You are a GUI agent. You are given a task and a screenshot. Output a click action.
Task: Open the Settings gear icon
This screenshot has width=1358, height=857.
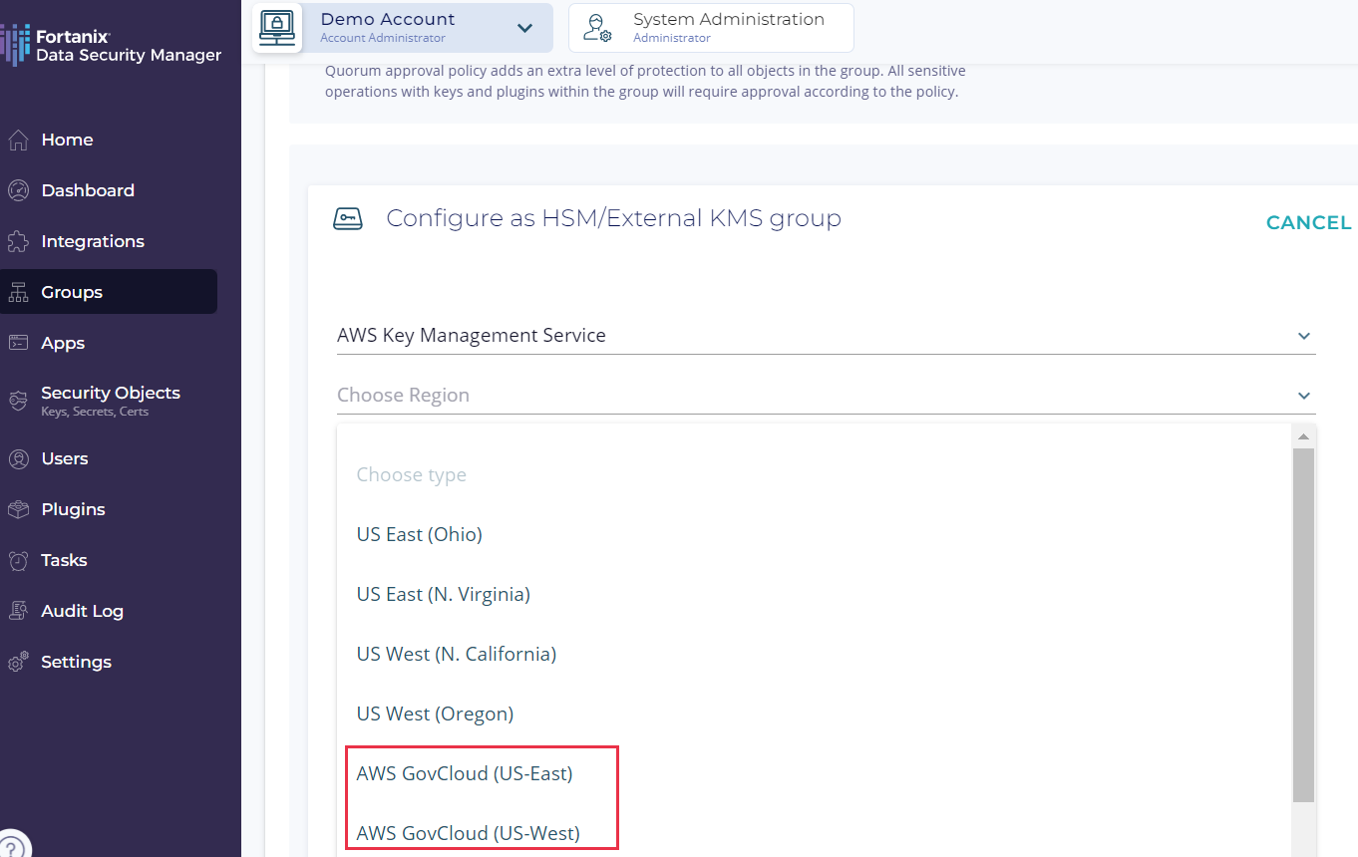(18, 663)
